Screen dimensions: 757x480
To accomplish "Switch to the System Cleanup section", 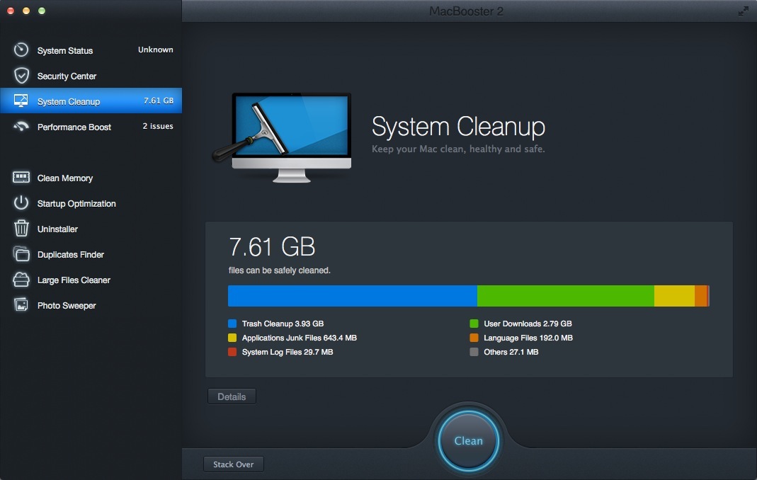I will pos(69,101).
